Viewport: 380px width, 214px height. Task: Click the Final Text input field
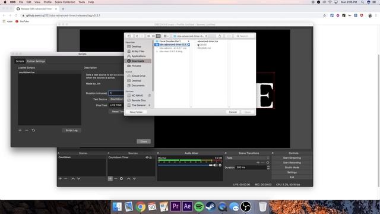(117, 105)
